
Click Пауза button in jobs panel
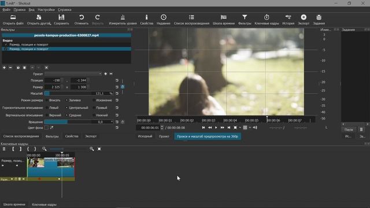click(349, 129)
